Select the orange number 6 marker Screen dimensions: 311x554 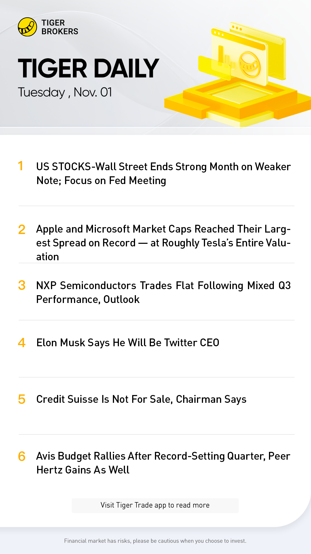click(x=22, y=456)
